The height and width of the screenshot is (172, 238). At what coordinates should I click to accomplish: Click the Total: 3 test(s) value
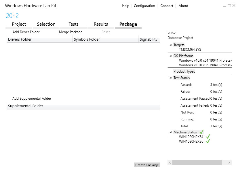coord(216,126)
